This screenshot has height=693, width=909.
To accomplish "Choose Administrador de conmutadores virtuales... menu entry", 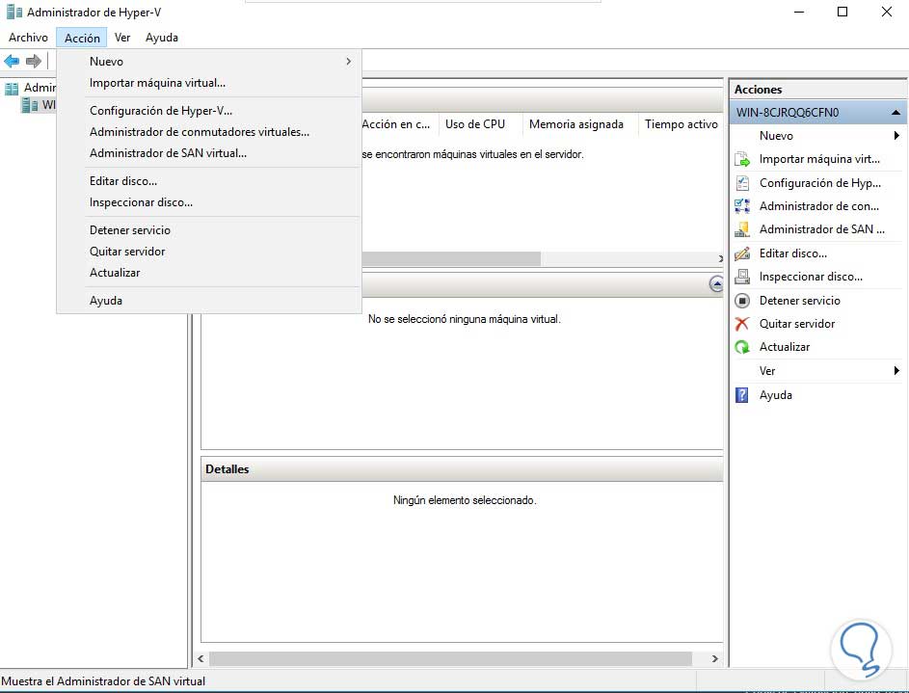I will coord(209,132).
